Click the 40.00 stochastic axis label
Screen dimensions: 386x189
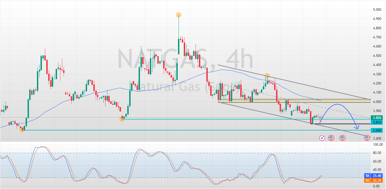(x=378, y=170)
